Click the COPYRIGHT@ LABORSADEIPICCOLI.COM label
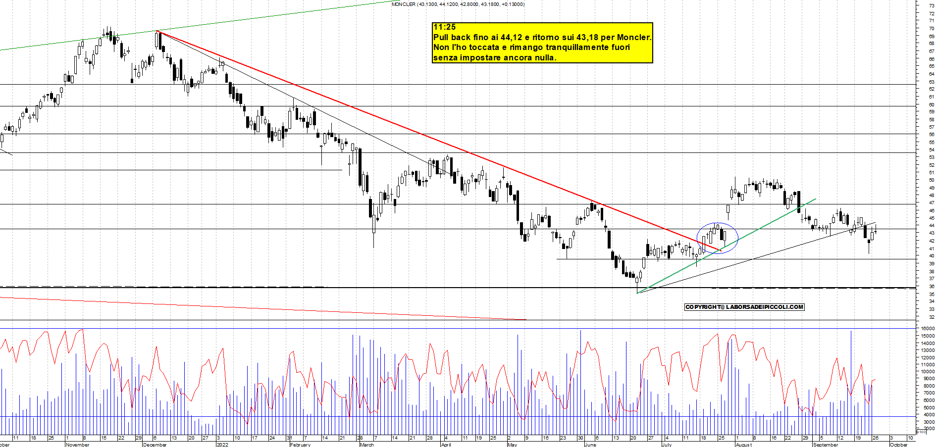 coord(744,307)
